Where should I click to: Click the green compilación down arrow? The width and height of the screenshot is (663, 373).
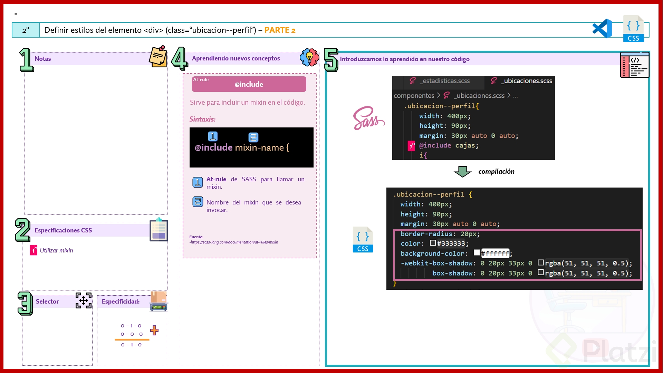pos(462,171)
